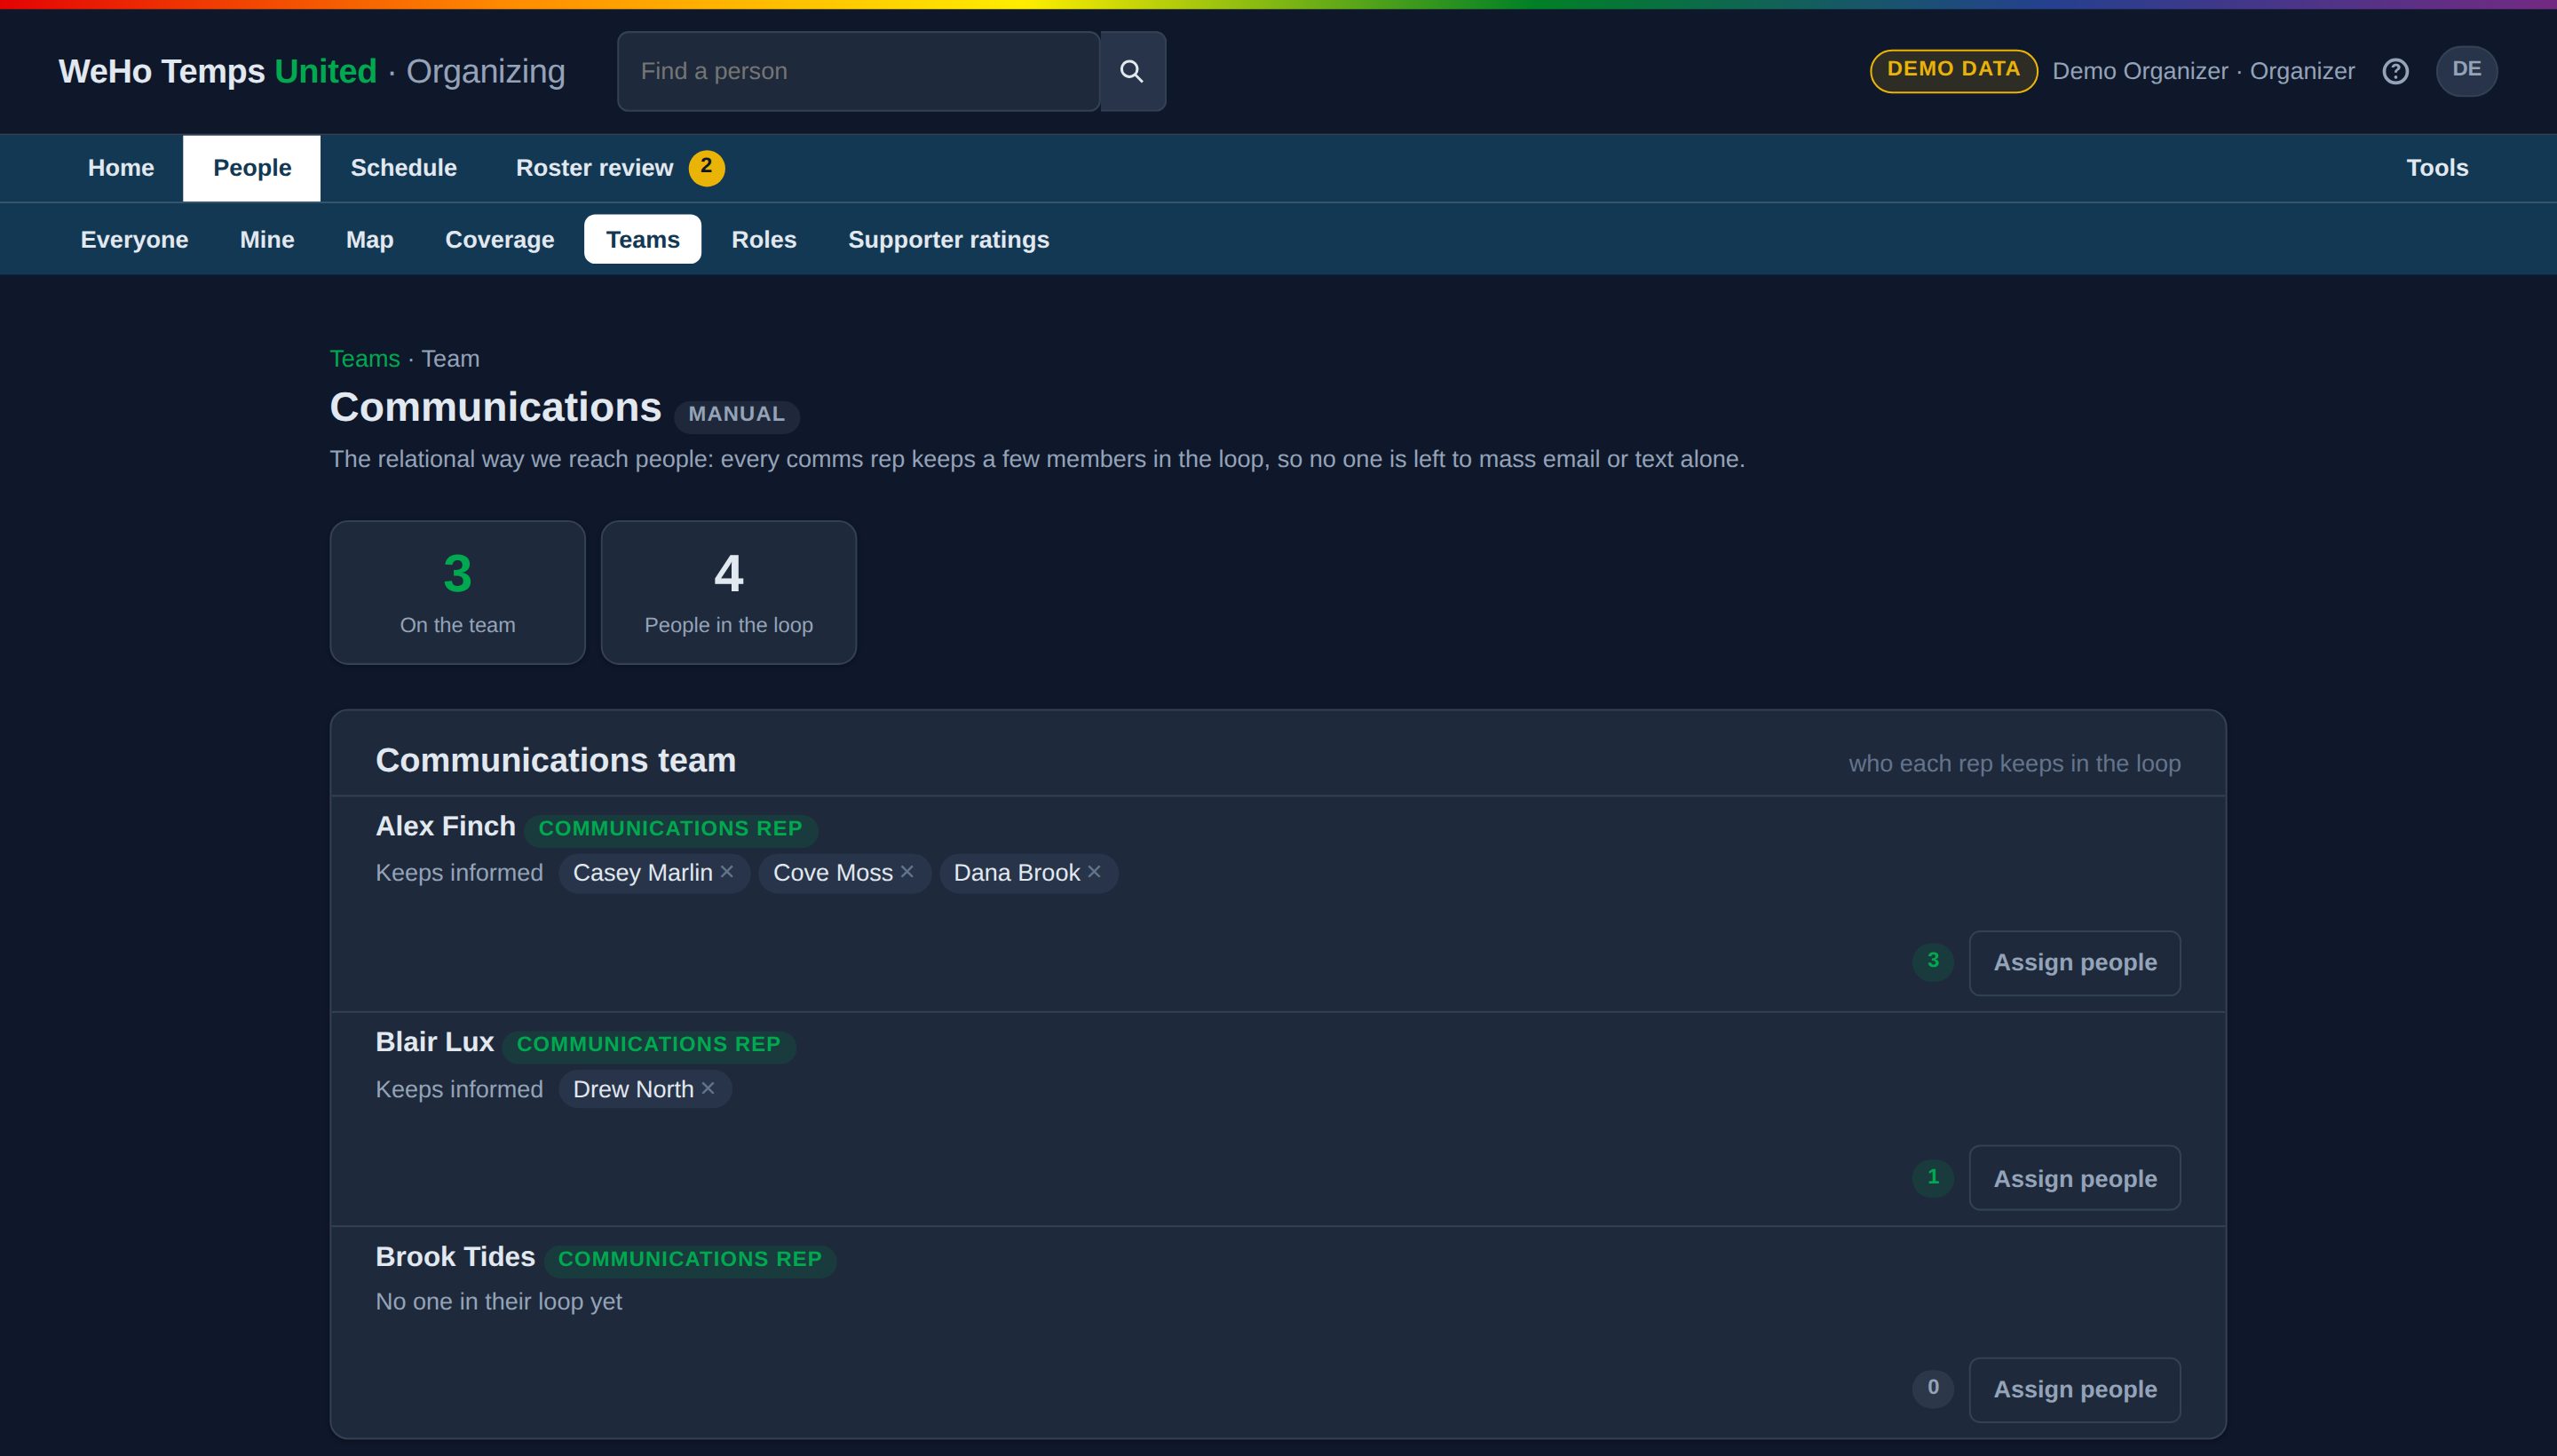
Task: Click Assign people for Brook Tides
Action: point(2075,1390)
